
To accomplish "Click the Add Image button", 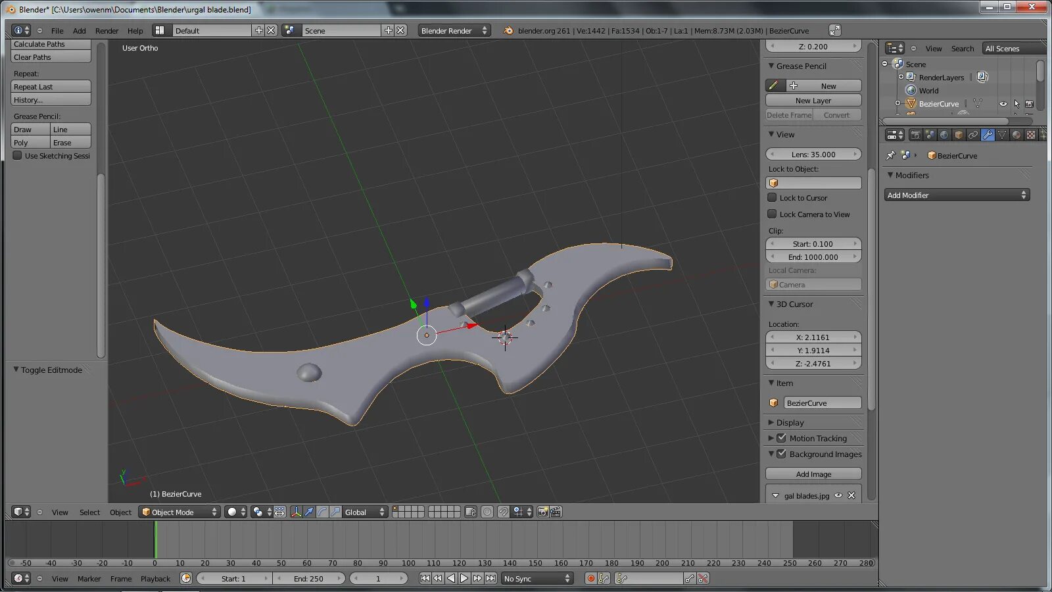I will (813, 474).
